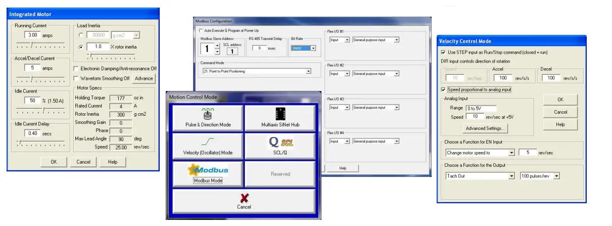Choose the Multiaxis SiNet Hub mode

[x=280, y=118]
